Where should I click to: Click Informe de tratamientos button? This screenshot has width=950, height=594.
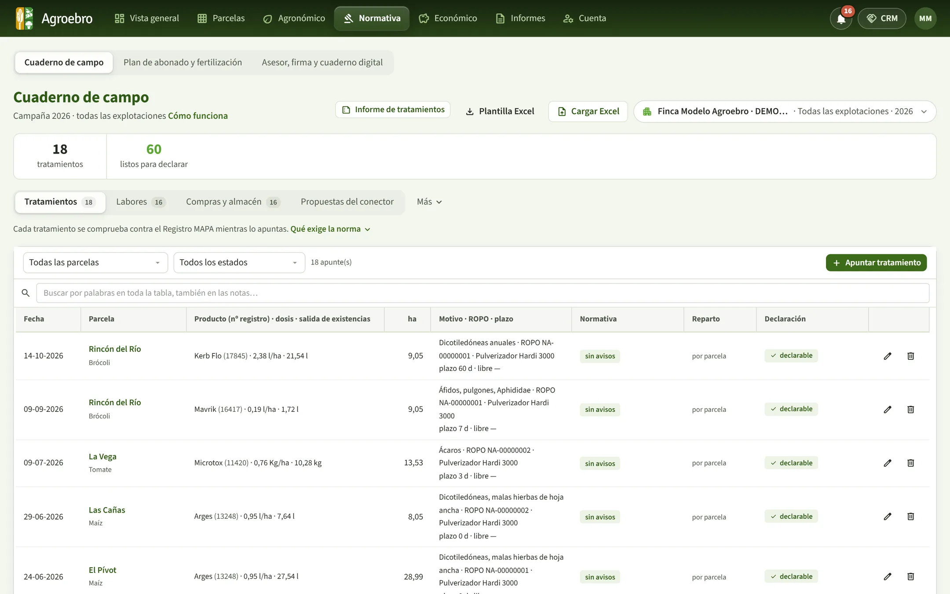pyautogui.click(x=393, y=110)
